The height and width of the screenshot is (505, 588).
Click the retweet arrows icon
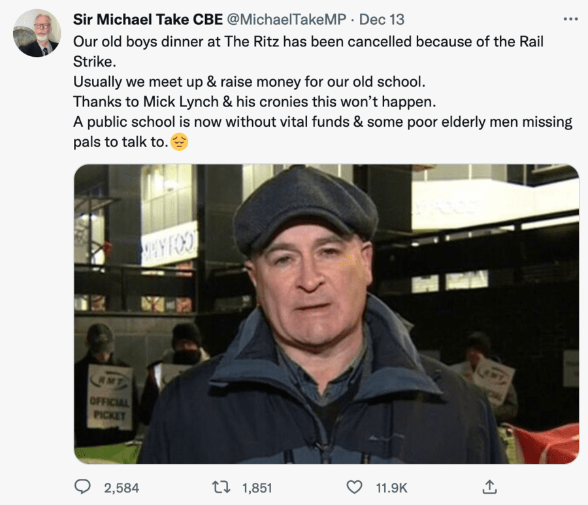pos(223,487)
